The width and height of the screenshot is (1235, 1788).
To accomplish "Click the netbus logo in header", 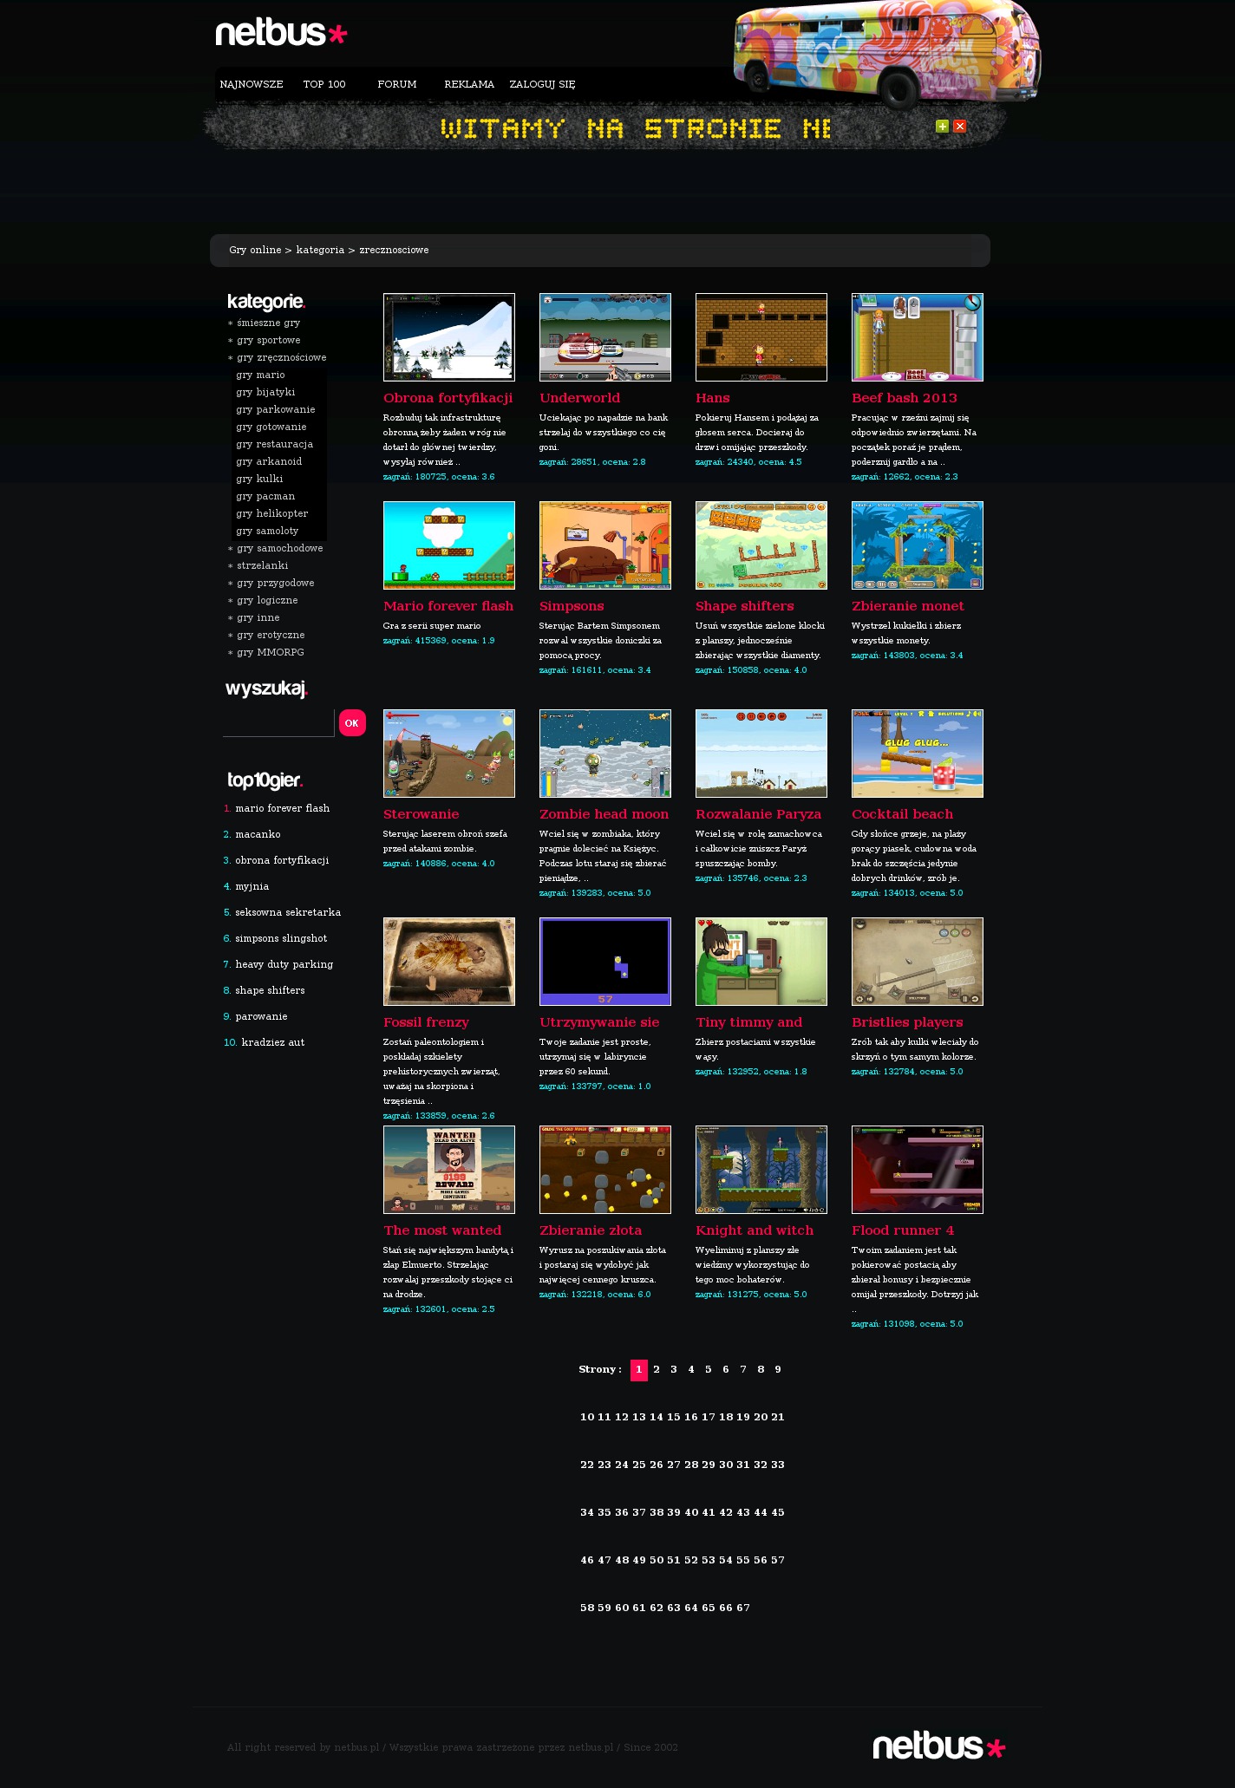I will (281, 33).
